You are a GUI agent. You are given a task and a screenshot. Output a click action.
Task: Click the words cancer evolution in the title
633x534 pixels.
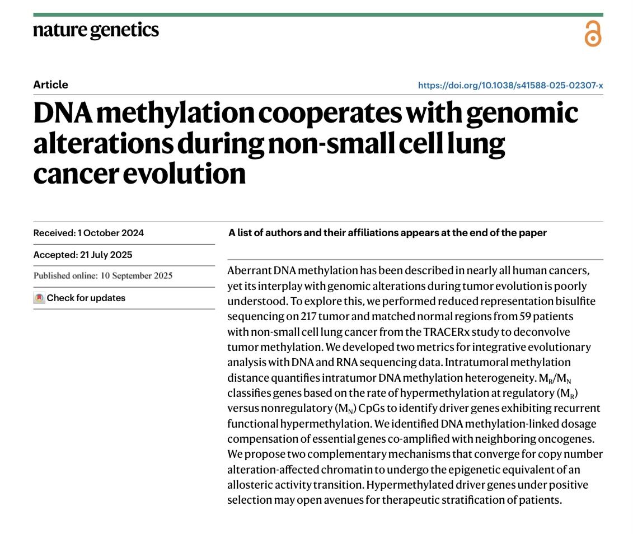[139, 174]
